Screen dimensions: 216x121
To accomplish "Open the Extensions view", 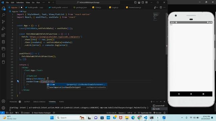I will 3,35.
